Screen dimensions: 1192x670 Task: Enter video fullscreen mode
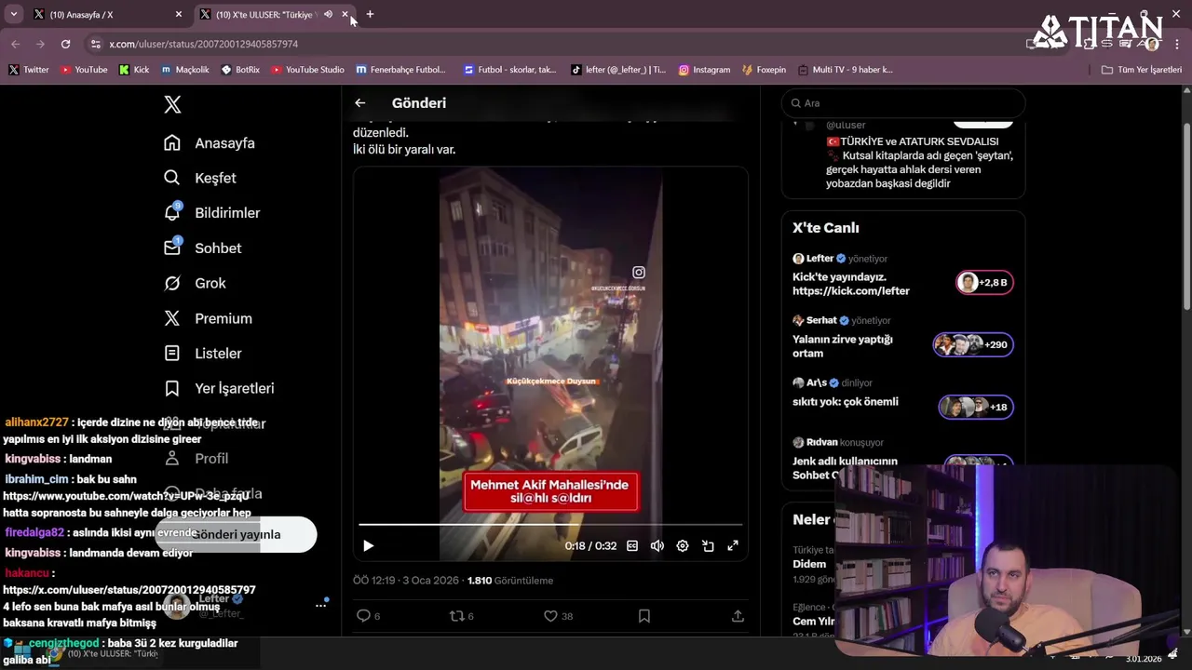click(733, 546)
